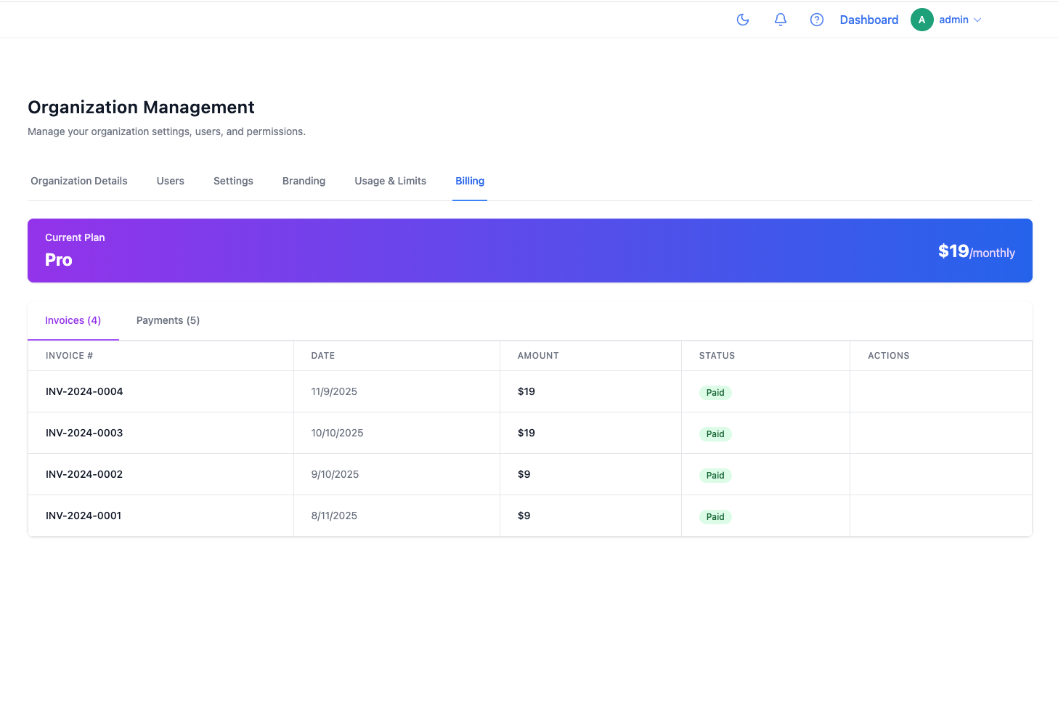Switch to the Users tab
The image size is (1058, 716).
click(x=170, y=181)
